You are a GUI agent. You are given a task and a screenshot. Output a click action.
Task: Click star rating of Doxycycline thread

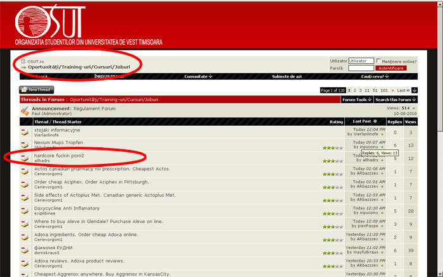[x=333, y=214]
